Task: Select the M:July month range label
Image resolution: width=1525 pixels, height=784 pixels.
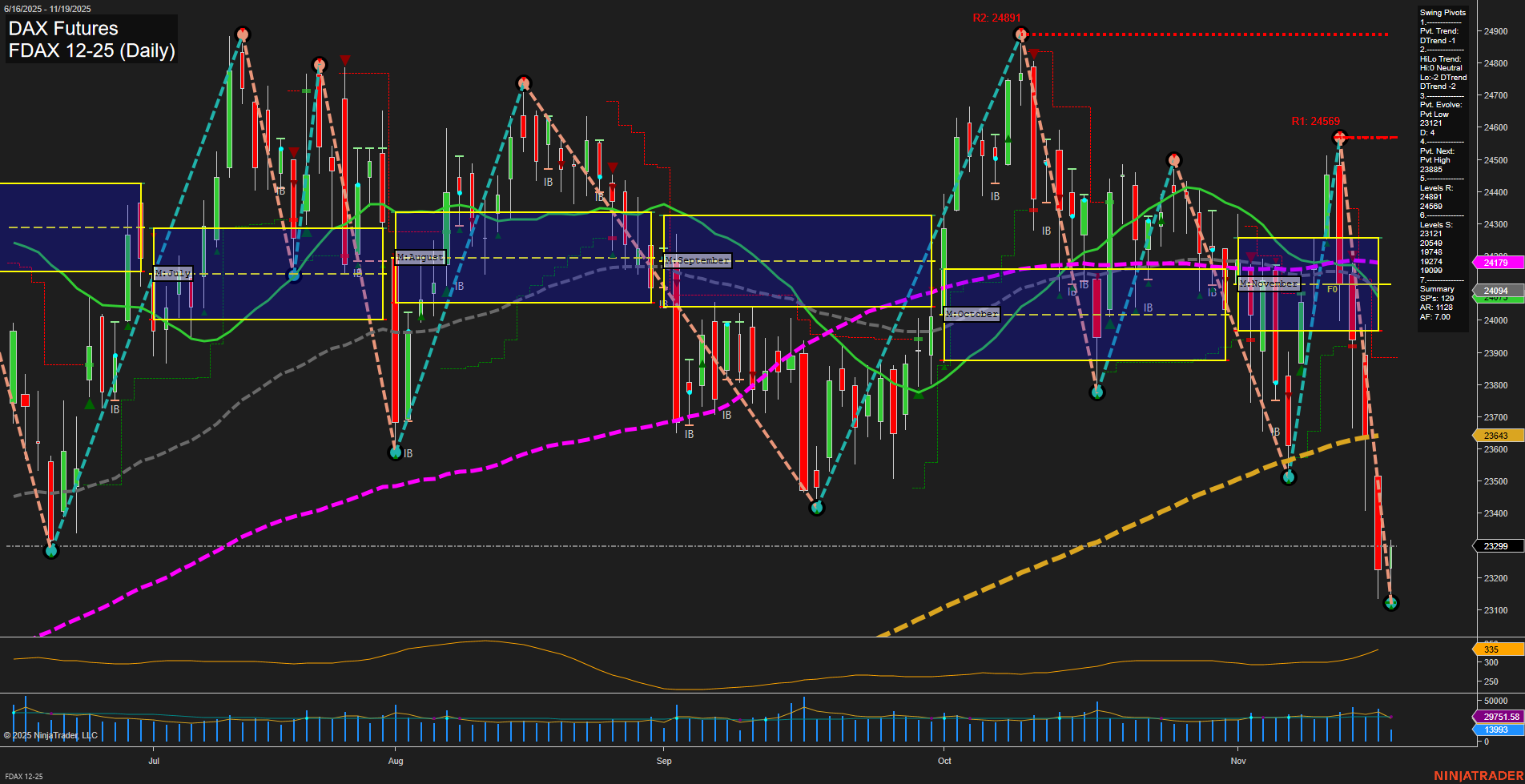Action: click(x=173, y=274)
